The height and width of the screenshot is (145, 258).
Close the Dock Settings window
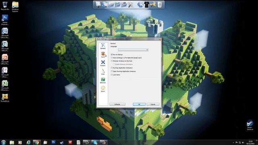160,39
